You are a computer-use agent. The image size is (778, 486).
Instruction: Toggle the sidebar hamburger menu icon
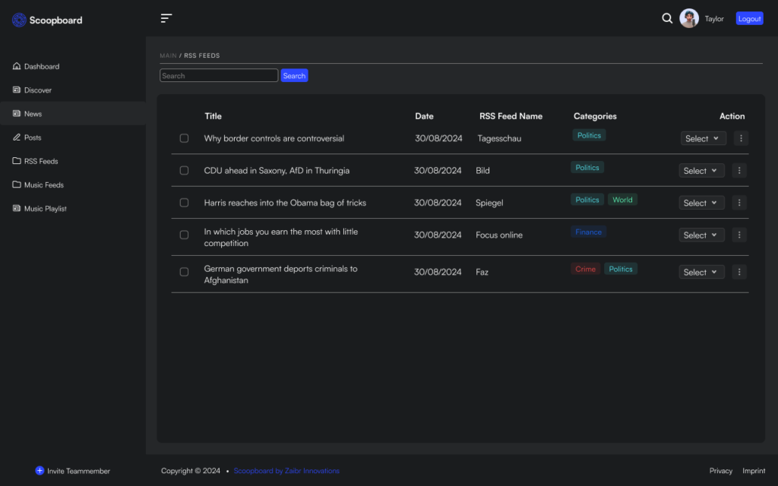[166, 18]
